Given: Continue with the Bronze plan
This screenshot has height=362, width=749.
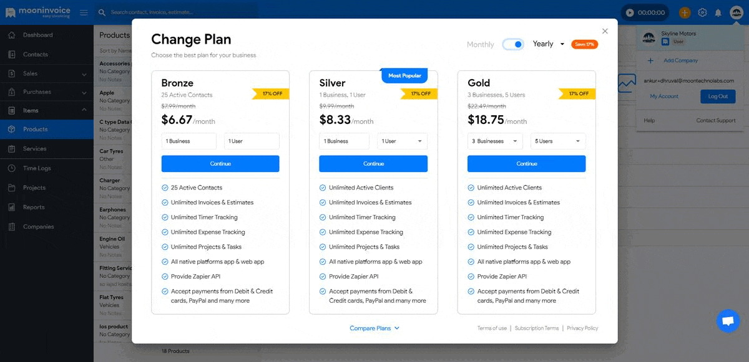Looking at the screenshot, I should tap(220, 164).
